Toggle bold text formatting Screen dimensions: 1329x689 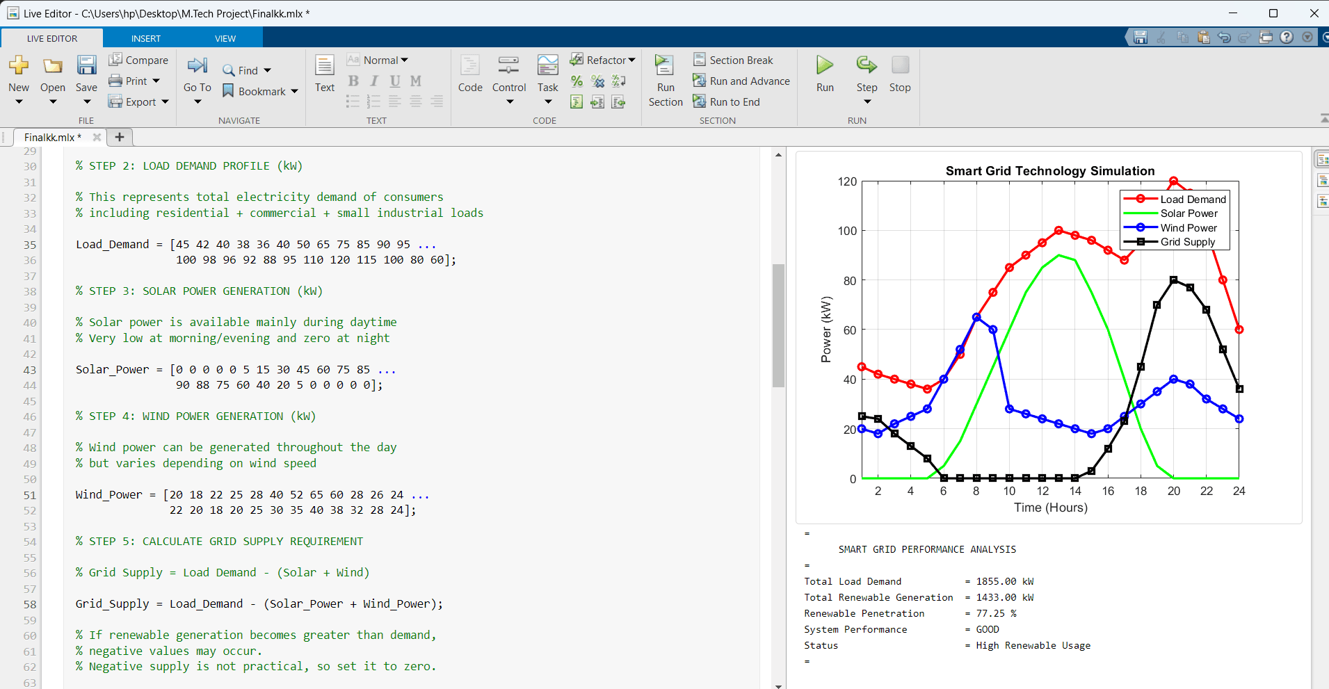pos(353,81)
